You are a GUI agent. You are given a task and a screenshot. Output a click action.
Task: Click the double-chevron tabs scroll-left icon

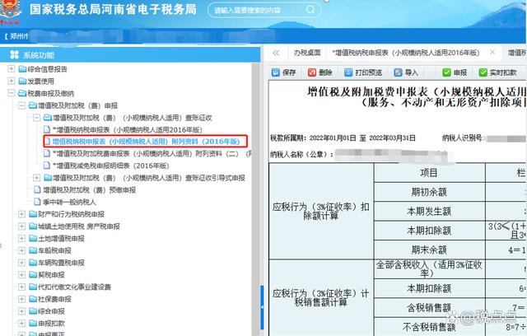coord(277,53)
